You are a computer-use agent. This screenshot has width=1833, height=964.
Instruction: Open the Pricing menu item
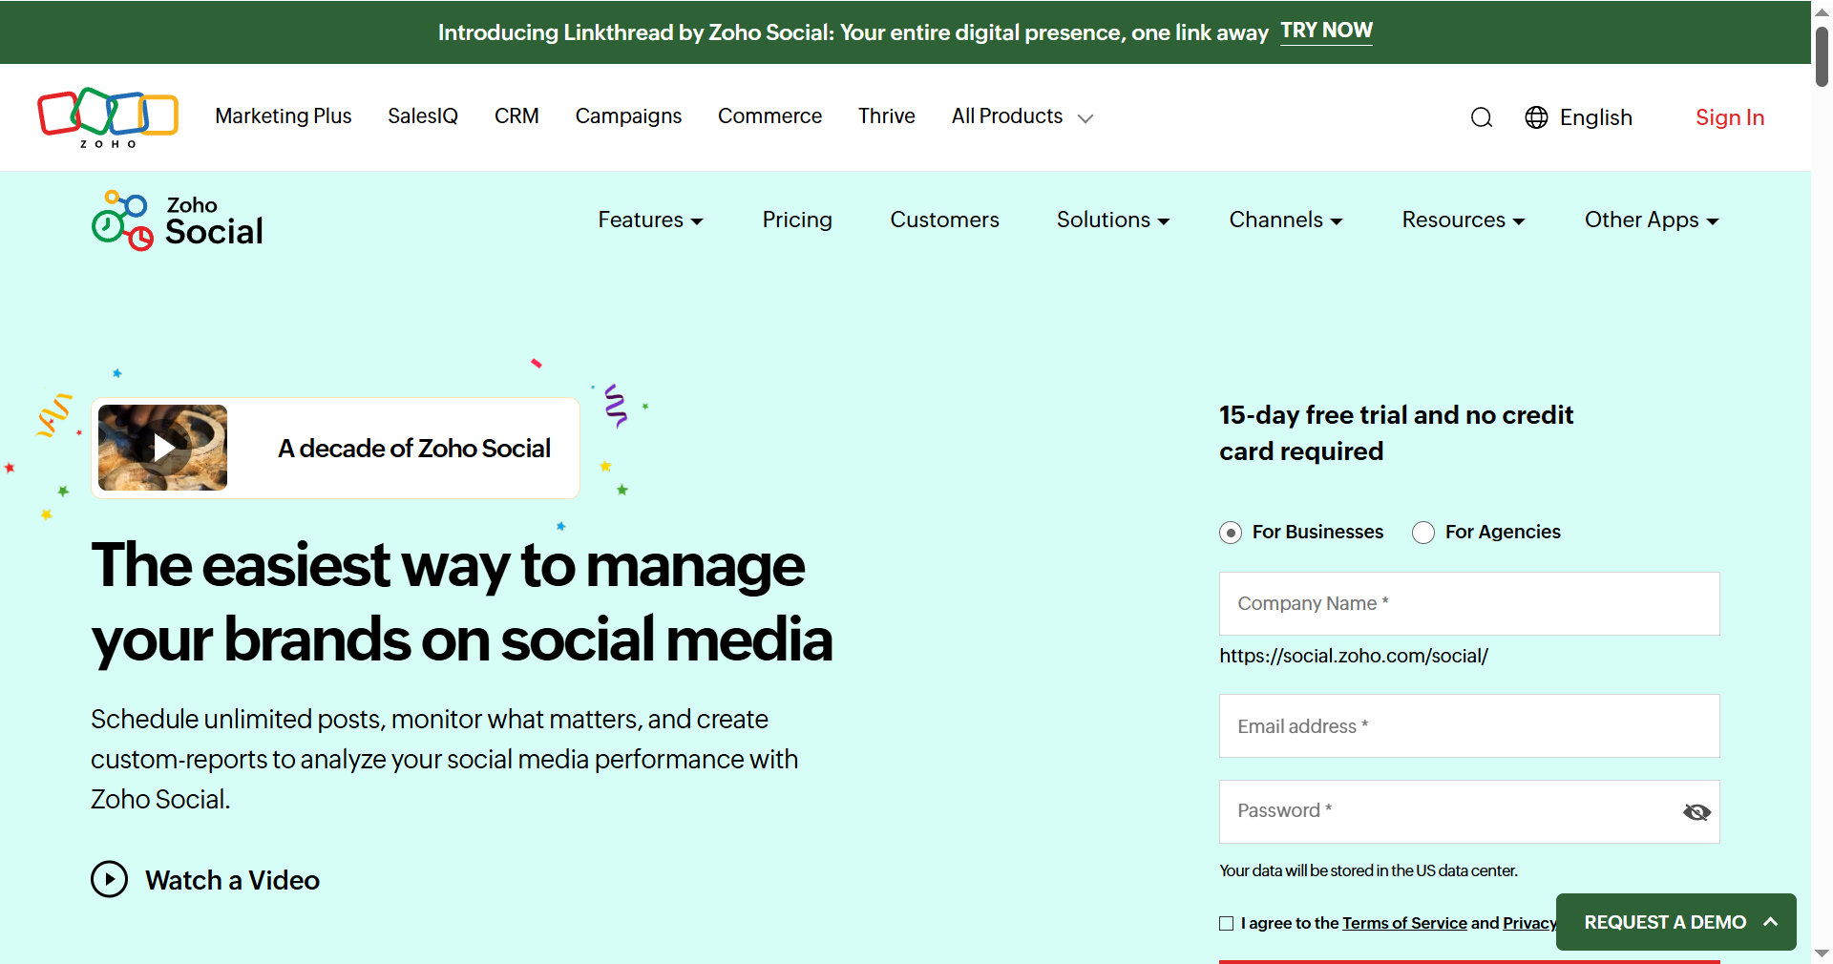click(797, 220)
